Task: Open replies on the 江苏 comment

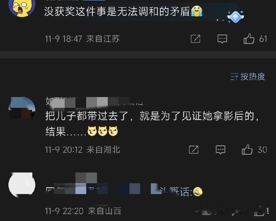Action: [x=222, y=39]
